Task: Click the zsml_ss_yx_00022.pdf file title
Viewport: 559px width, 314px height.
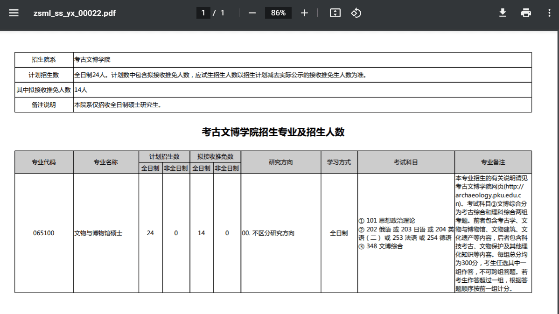Action: click(75, 13)
